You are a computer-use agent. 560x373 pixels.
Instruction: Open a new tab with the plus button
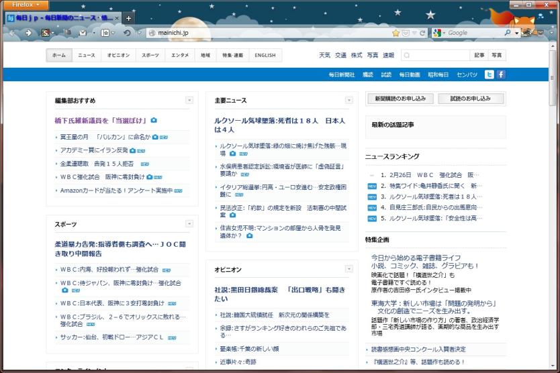pyautogui.click(x=128, y=18)
